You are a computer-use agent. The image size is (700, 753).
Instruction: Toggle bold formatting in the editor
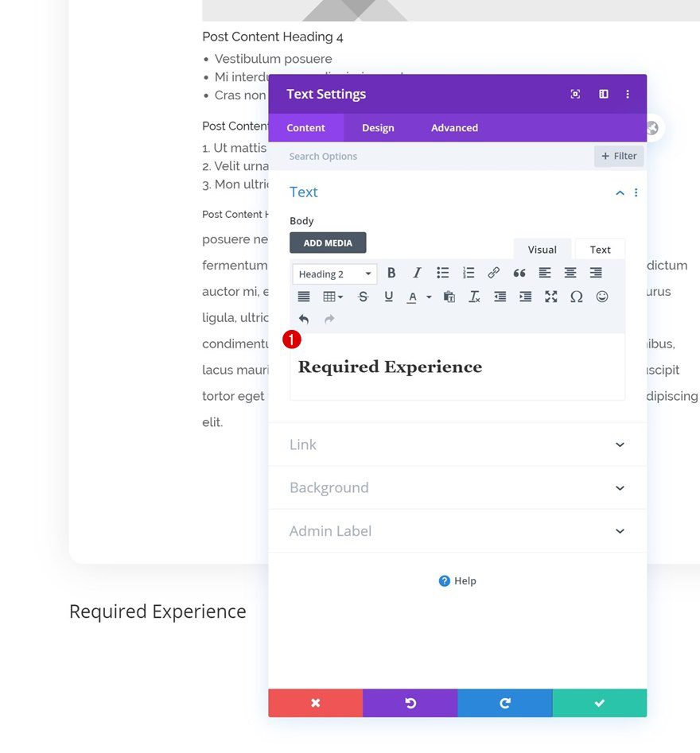391,273
